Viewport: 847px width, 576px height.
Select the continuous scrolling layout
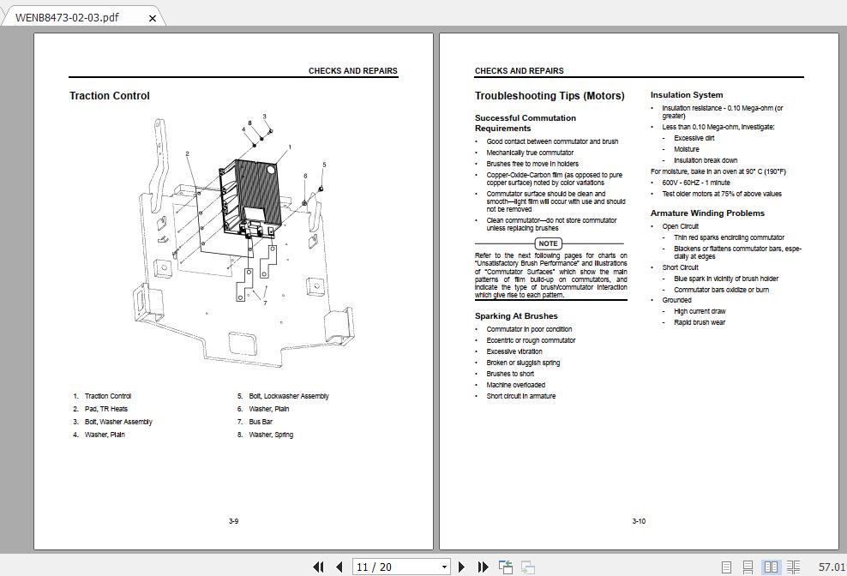point(748,567)
